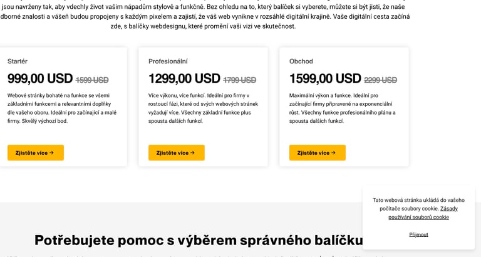Click the 1599,00 USD Obchod price
This screenshot has height=257, width=481.
coord(325,79)
